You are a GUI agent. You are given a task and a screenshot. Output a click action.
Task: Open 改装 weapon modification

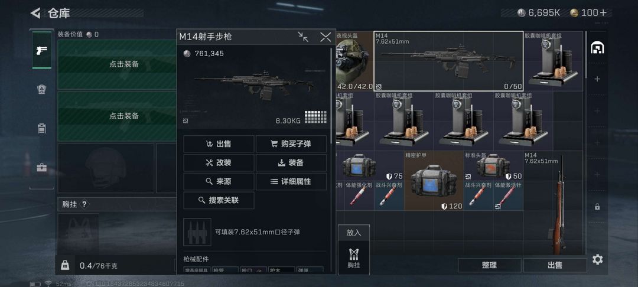point(219,162)
